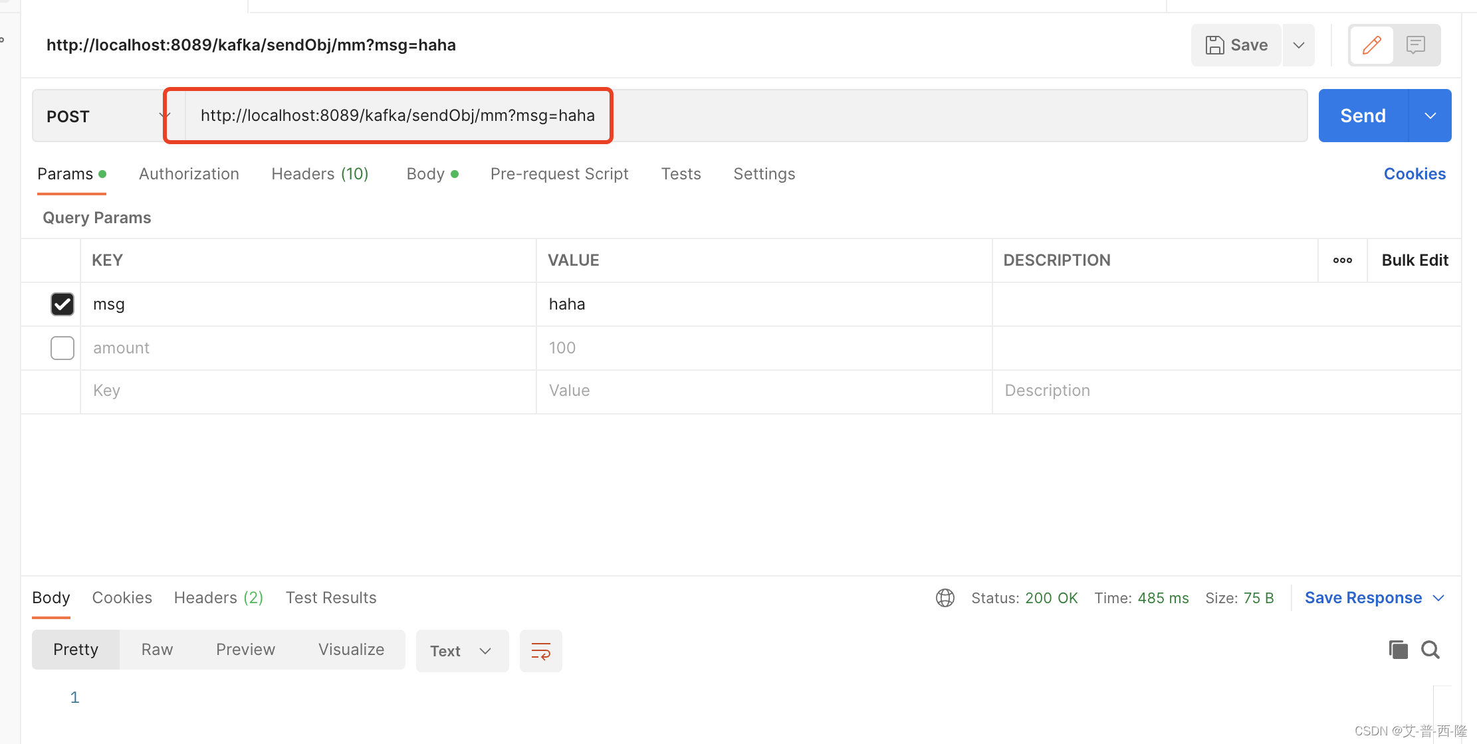Open the three-dot menu near Bulk Edit

tap(1342, 260)
